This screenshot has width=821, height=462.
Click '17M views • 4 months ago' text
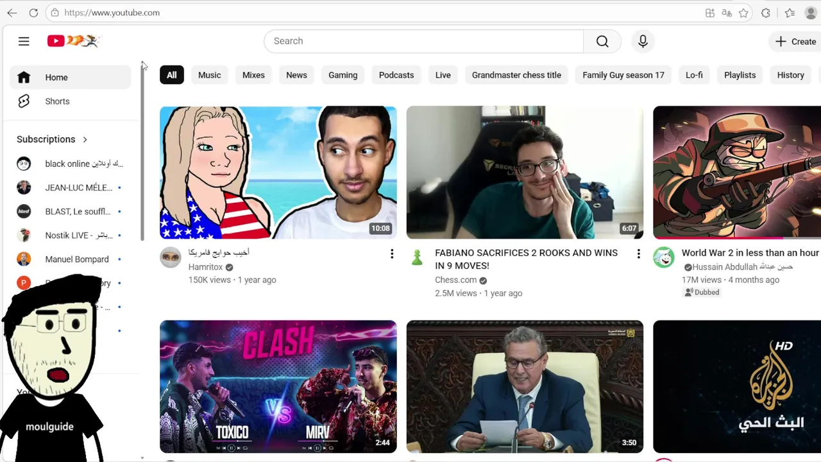[x=731, y=280]
